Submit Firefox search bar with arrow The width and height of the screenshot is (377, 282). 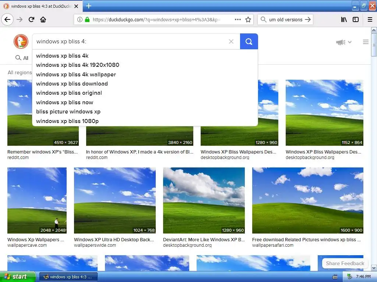pyautogui.click(x=308, y=19)
